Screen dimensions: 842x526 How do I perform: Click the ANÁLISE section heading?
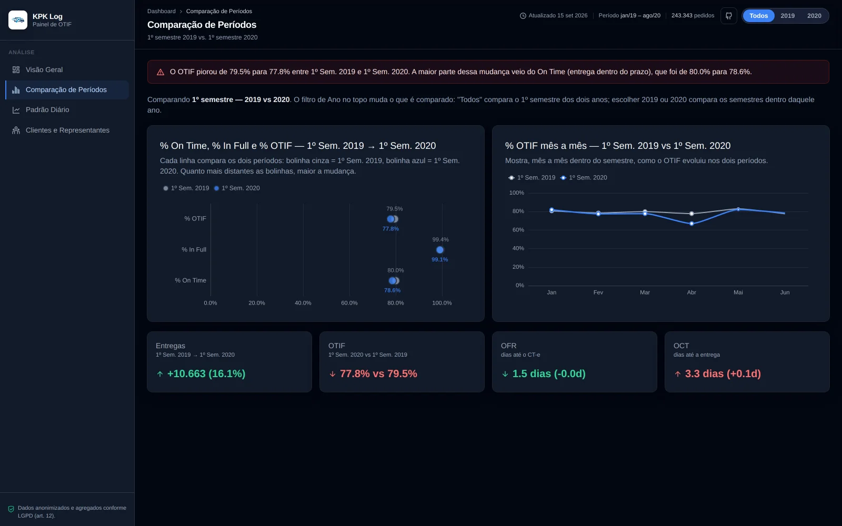pos(22,53)
